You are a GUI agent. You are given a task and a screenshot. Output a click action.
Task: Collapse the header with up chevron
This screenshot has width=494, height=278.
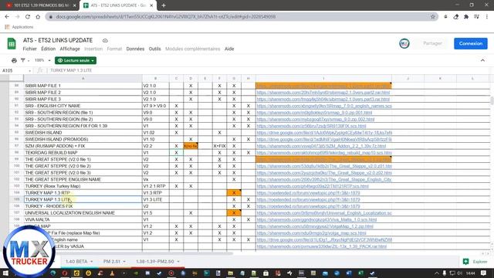tap(482, 60)
